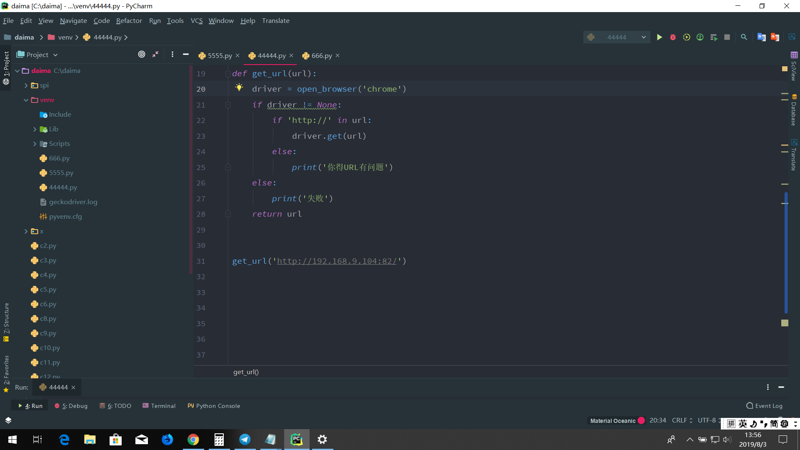Close the 5555.py editor tab

point(237,55)
